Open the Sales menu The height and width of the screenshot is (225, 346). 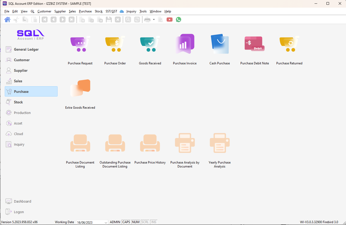72,11
